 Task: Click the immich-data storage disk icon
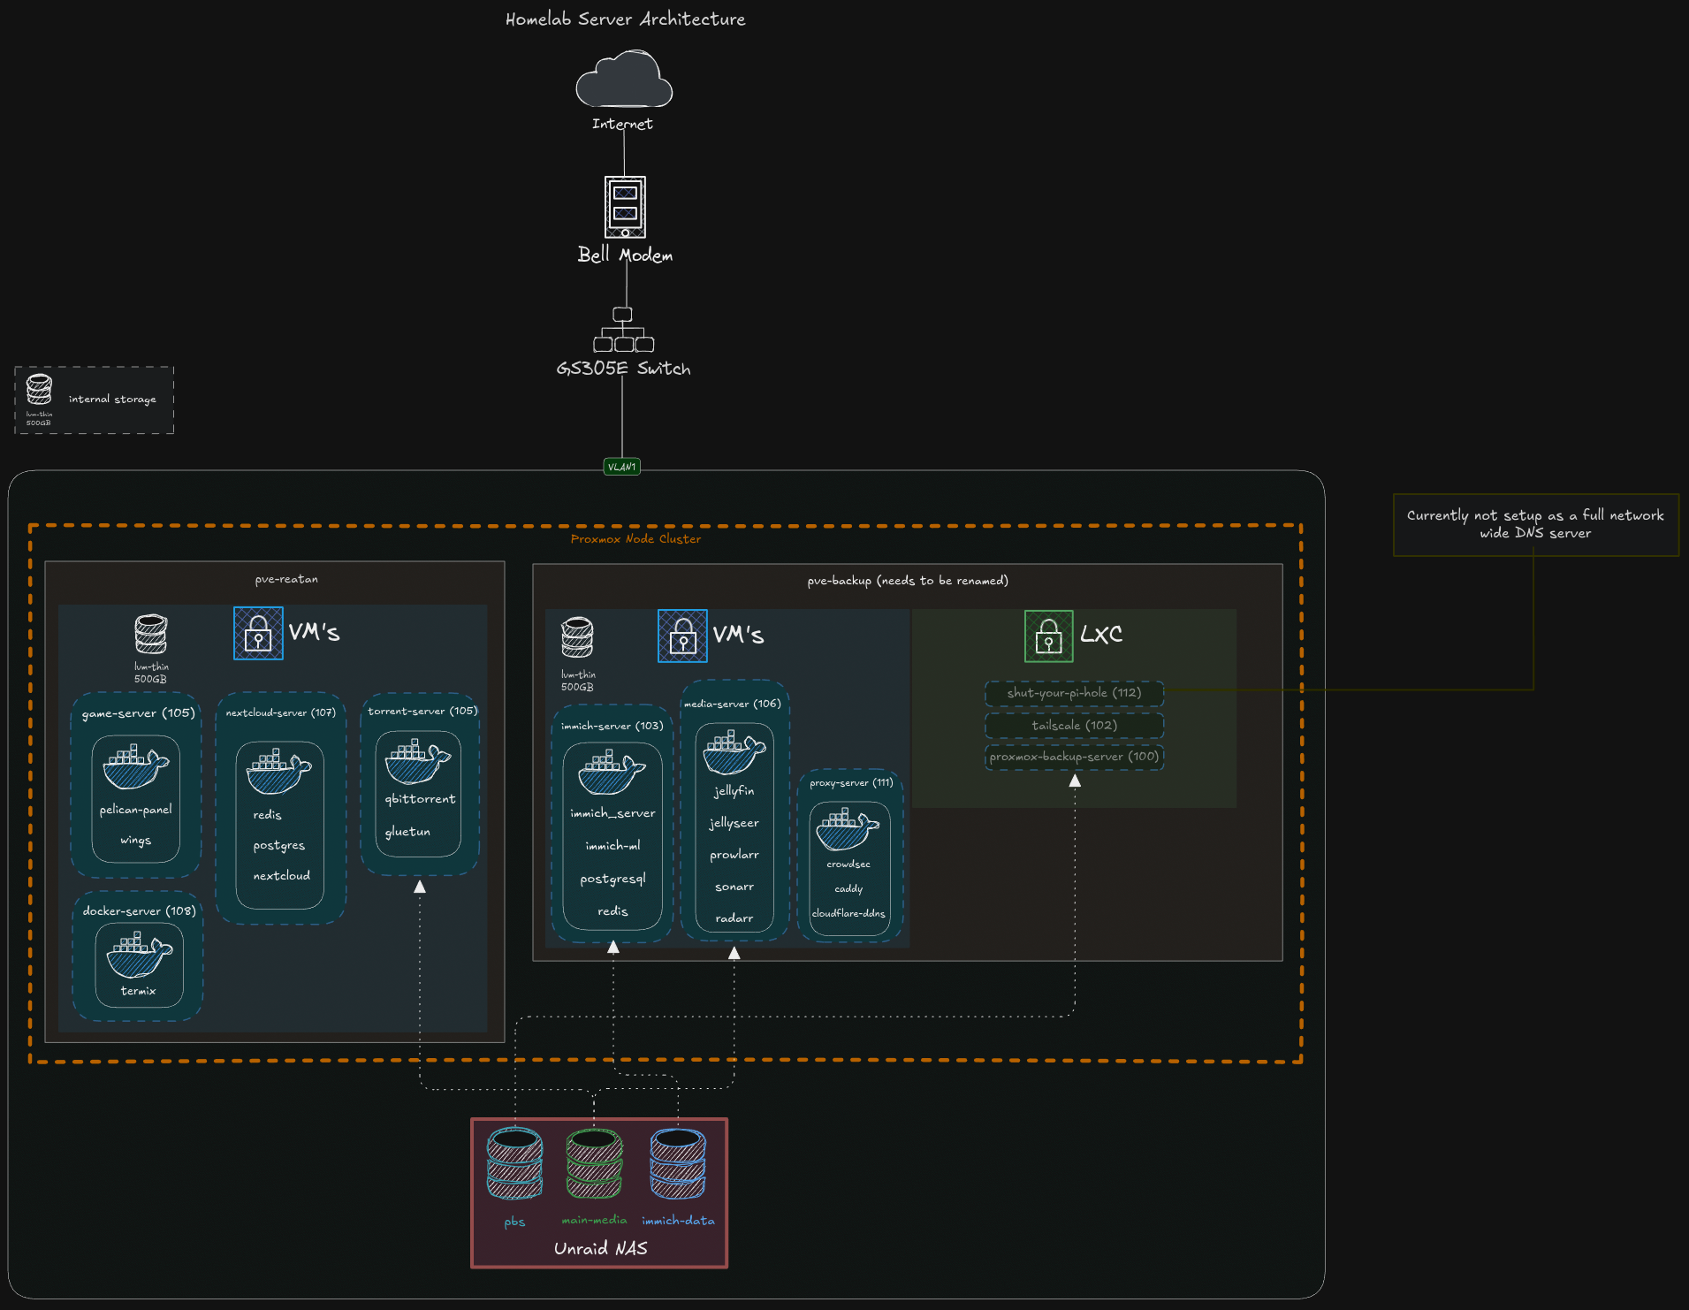pos(678,1163)
